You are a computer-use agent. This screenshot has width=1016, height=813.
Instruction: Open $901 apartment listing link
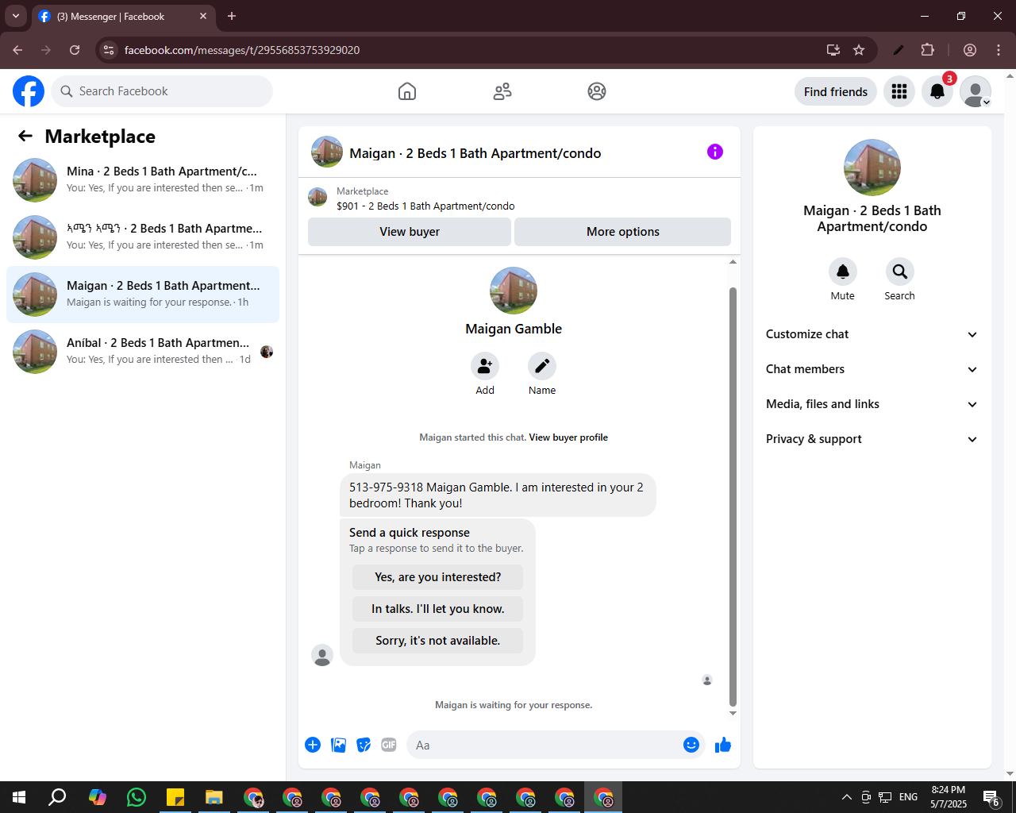click(425, 206)
